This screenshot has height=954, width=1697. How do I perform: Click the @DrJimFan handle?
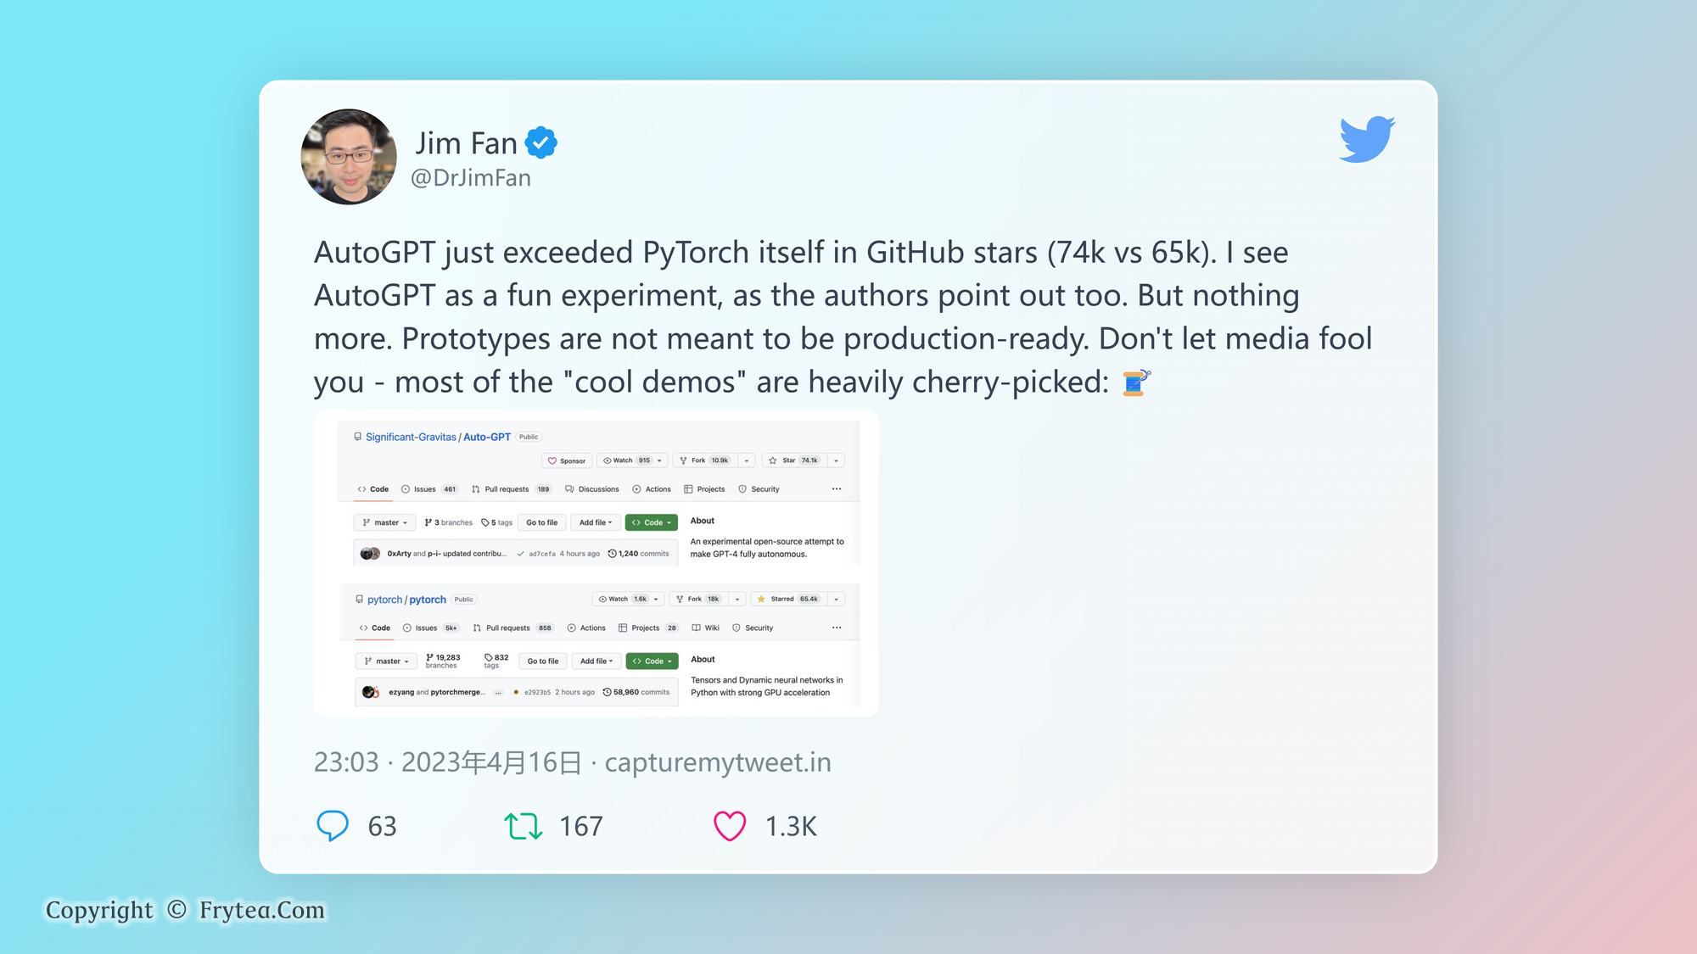(471, 178)
